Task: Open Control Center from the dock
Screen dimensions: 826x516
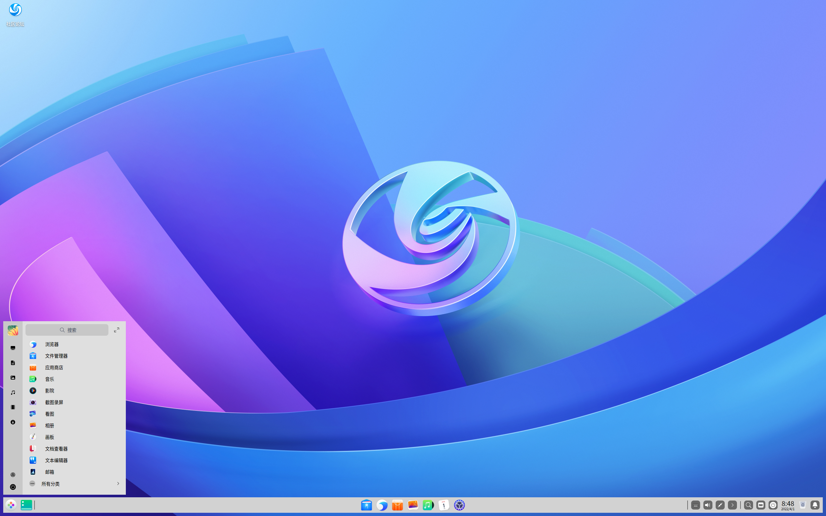Action: pyautogui.click(x=460, y=505)
